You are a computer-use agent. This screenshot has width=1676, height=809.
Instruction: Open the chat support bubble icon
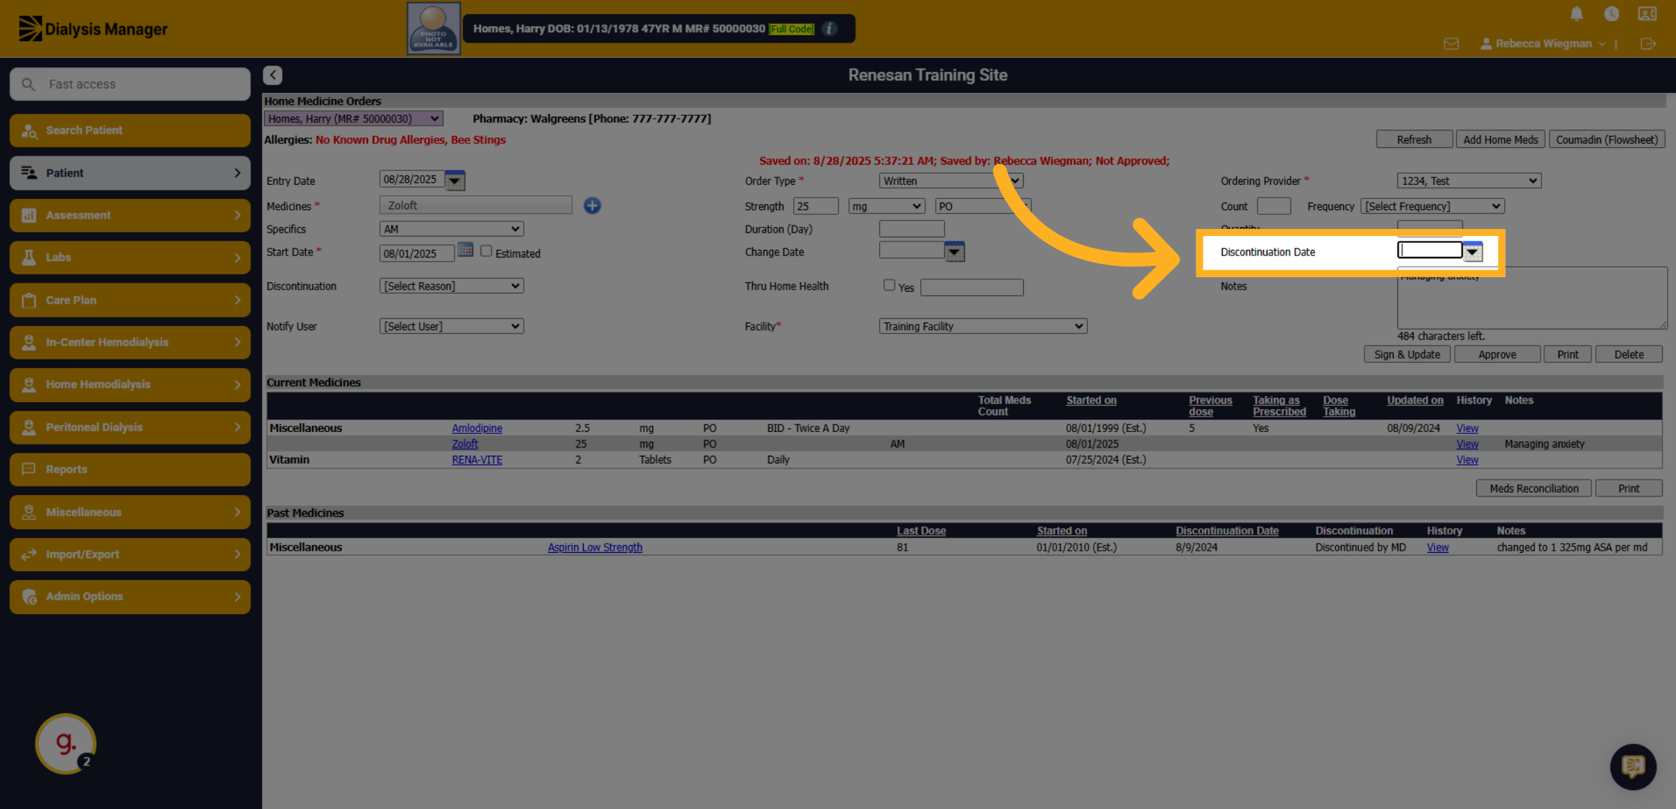pos(1633,766)
